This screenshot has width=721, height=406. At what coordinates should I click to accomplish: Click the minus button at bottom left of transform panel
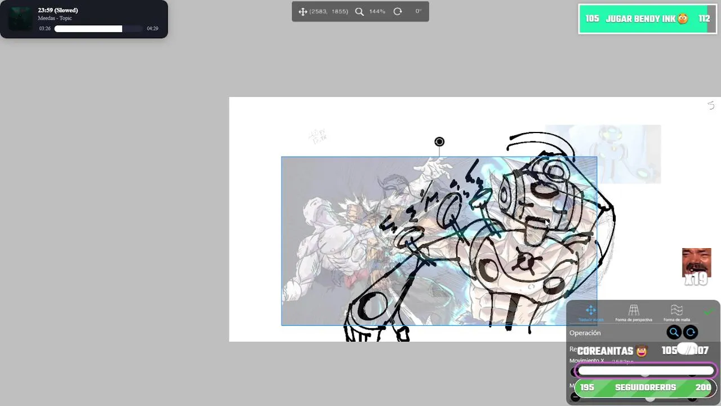tap(575, 397)
